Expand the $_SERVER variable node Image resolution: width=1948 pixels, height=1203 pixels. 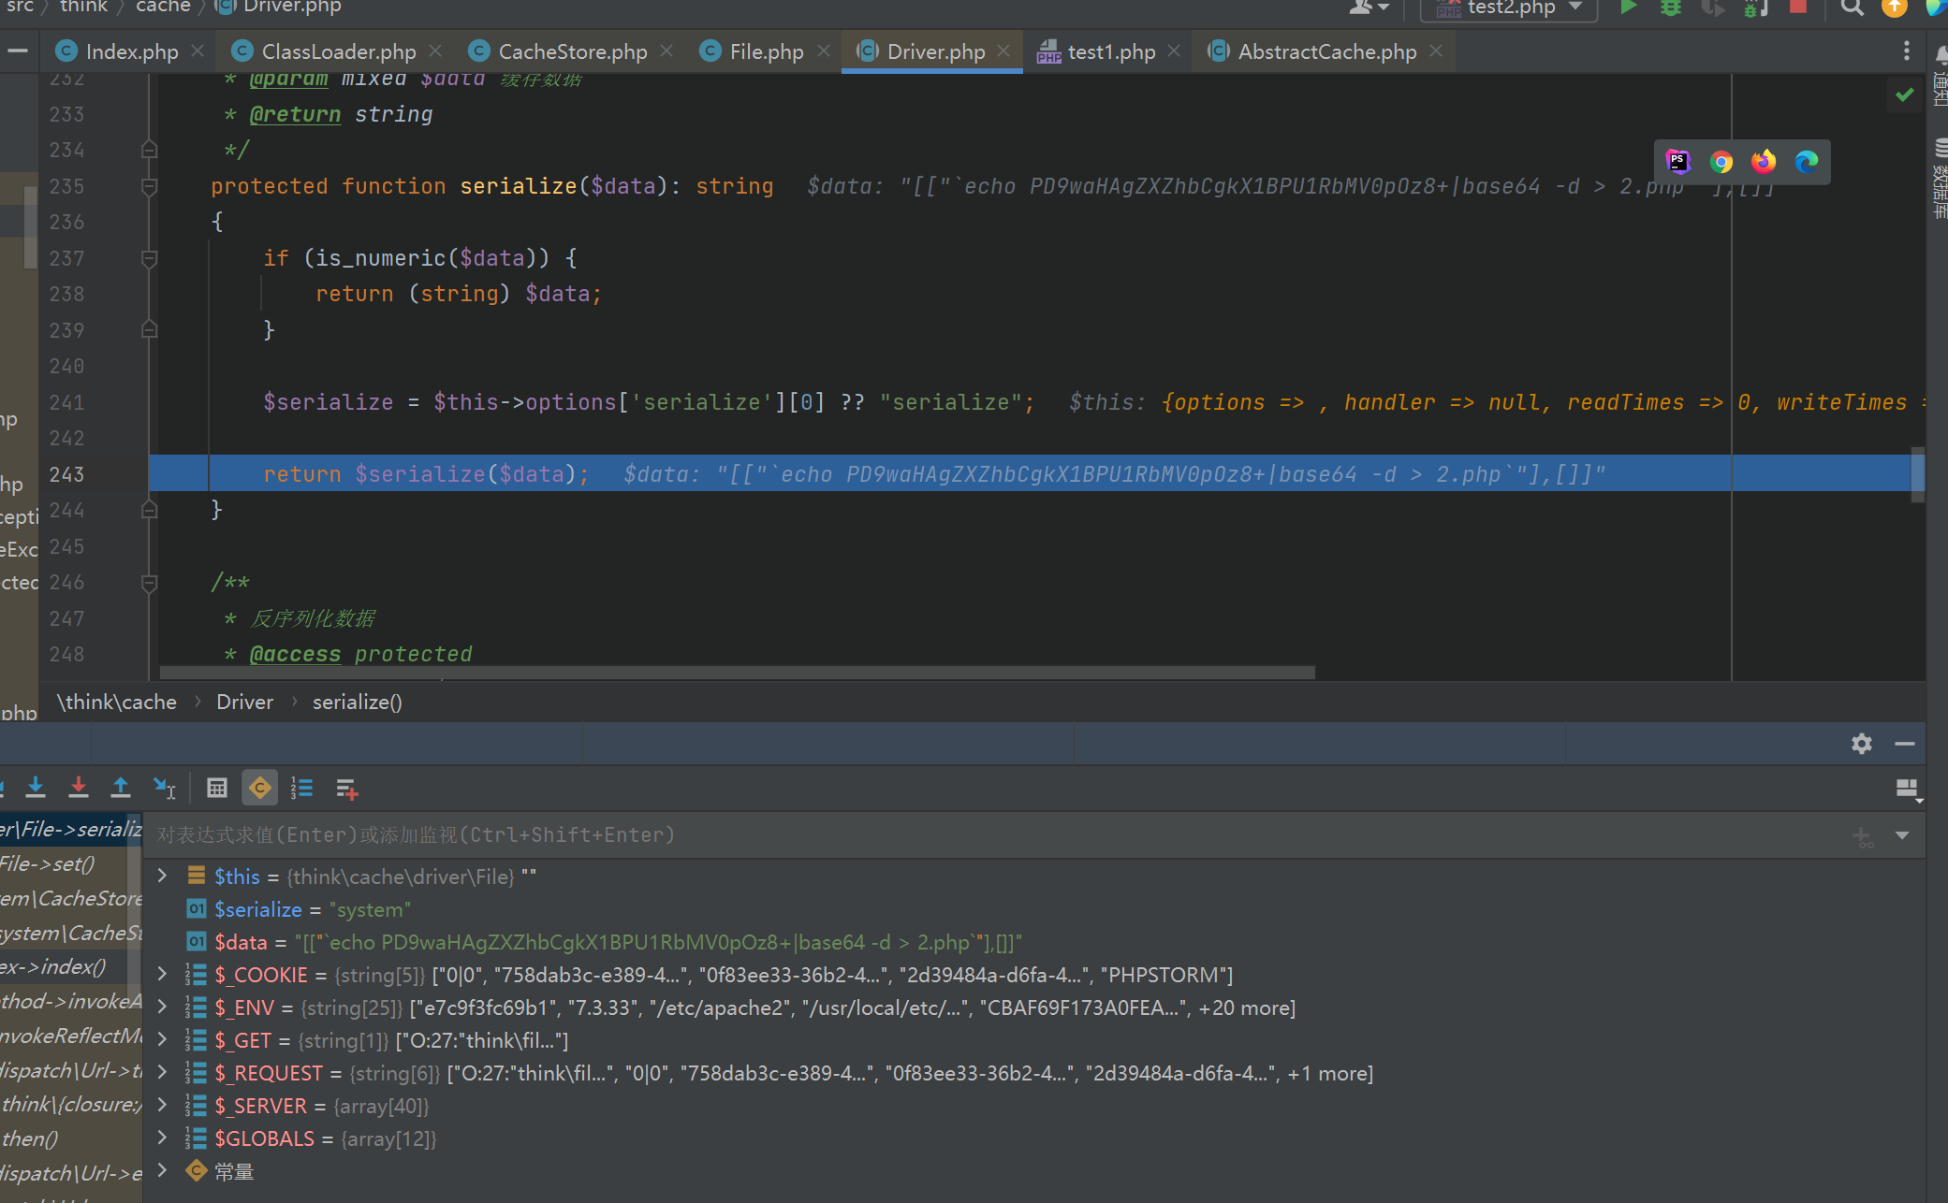coord(163,1105)
